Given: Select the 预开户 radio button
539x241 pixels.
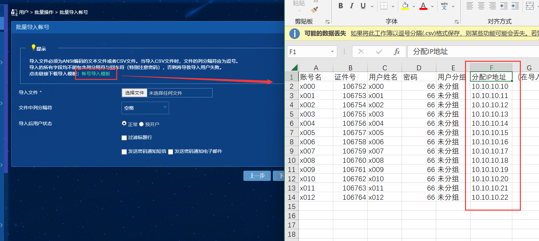Looking at the screenshot, I should click(x=141, y=124).
